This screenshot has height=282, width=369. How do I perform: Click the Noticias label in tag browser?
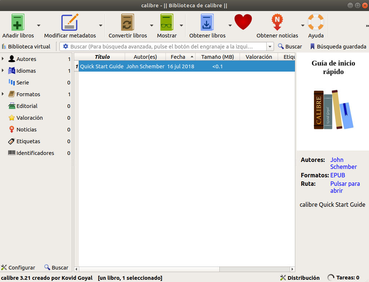(x=26, y=129)
